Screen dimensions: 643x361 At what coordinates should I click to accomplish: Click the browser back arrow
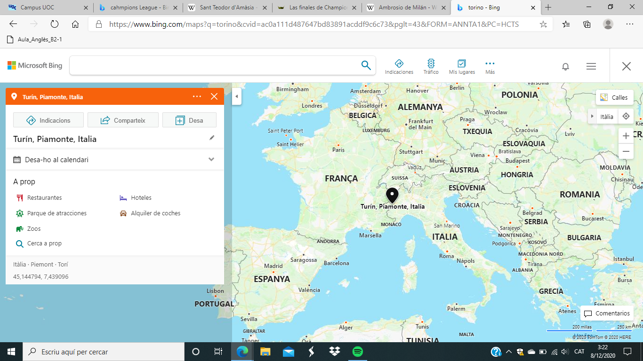click(x=13, y=24)
